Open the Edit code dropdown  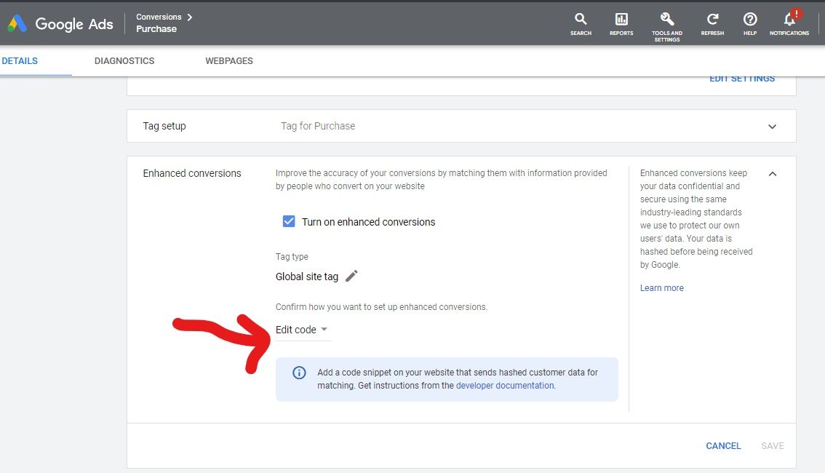point(302,330)
